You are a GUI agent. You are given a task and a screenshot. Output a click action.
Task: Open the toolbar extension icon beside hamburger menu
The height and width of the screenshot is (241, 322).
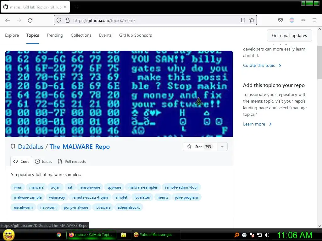303,20
